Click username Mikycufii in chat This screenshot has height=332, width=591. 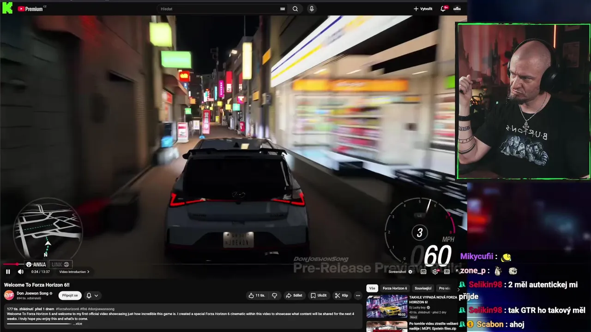[x=476, y=257]
